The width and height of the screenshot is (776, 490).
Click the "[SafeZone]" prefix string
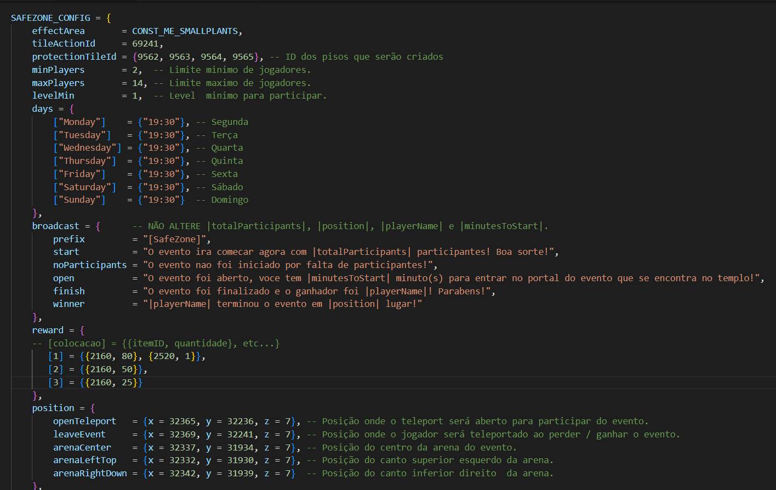pos(175,240)
